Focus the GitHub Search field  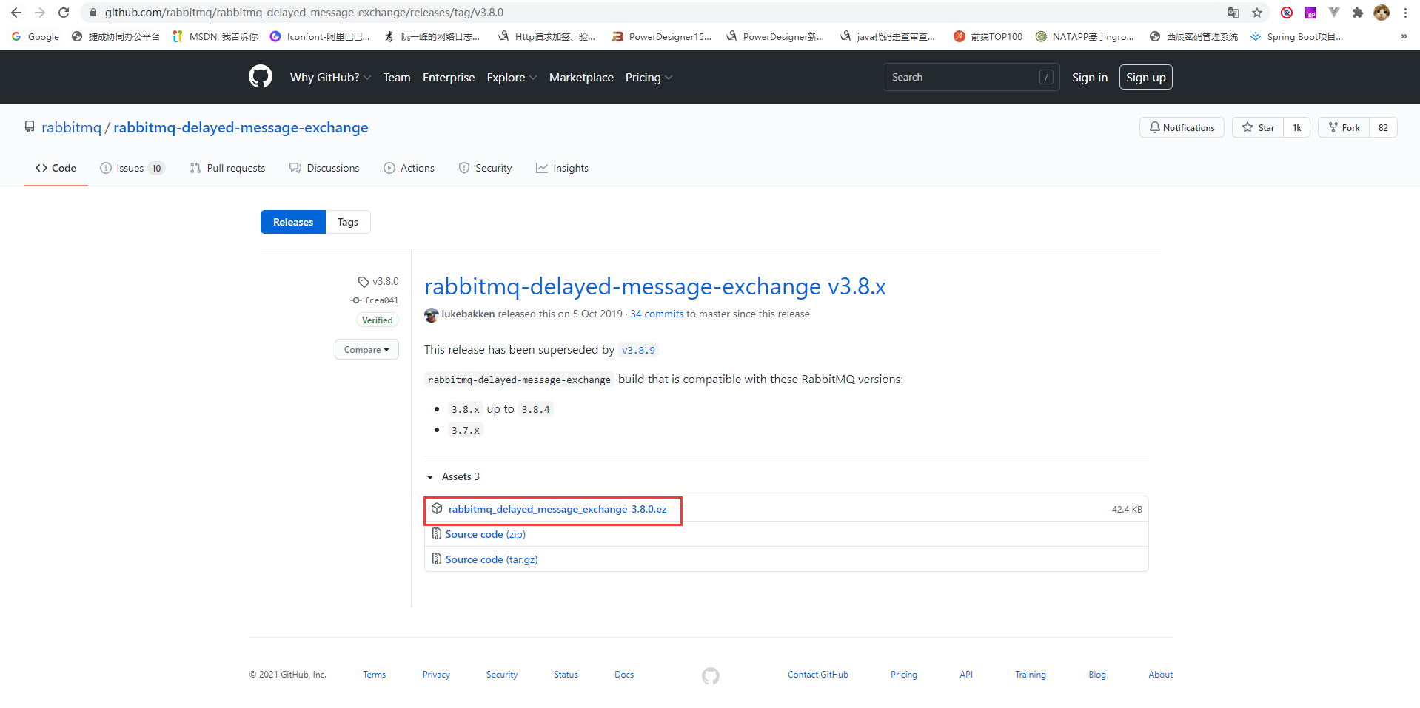click(971, 77)
